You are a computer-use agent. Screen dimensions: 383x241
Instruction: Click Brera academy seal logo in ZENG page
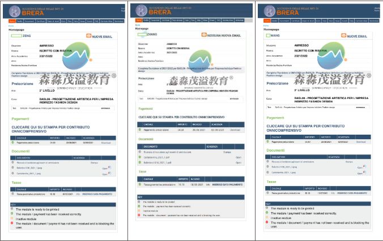(14, 11)
